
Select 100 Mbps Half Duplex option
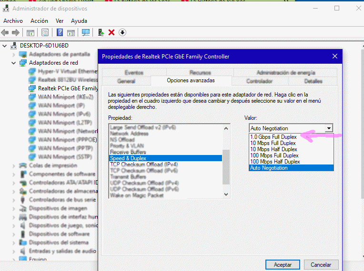(291, 162)
